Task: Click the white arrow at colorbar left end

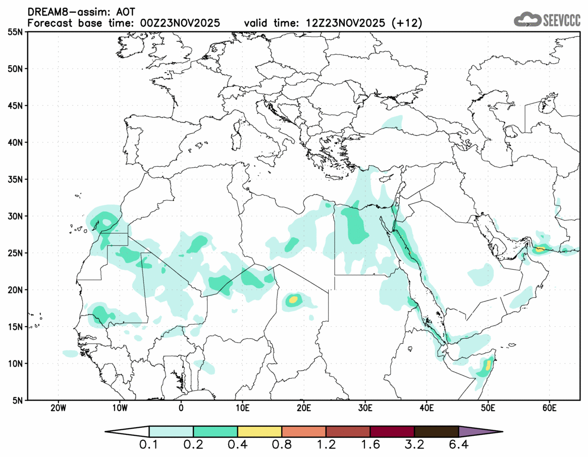Action: click(x=128, y=432)
